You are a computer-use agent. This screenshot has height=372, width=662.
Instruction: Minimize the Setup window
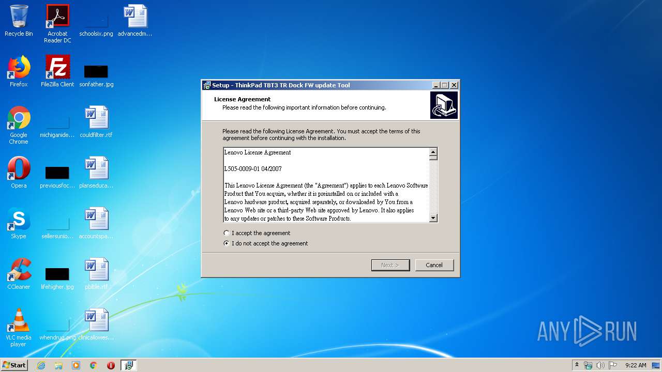(436, 85)
